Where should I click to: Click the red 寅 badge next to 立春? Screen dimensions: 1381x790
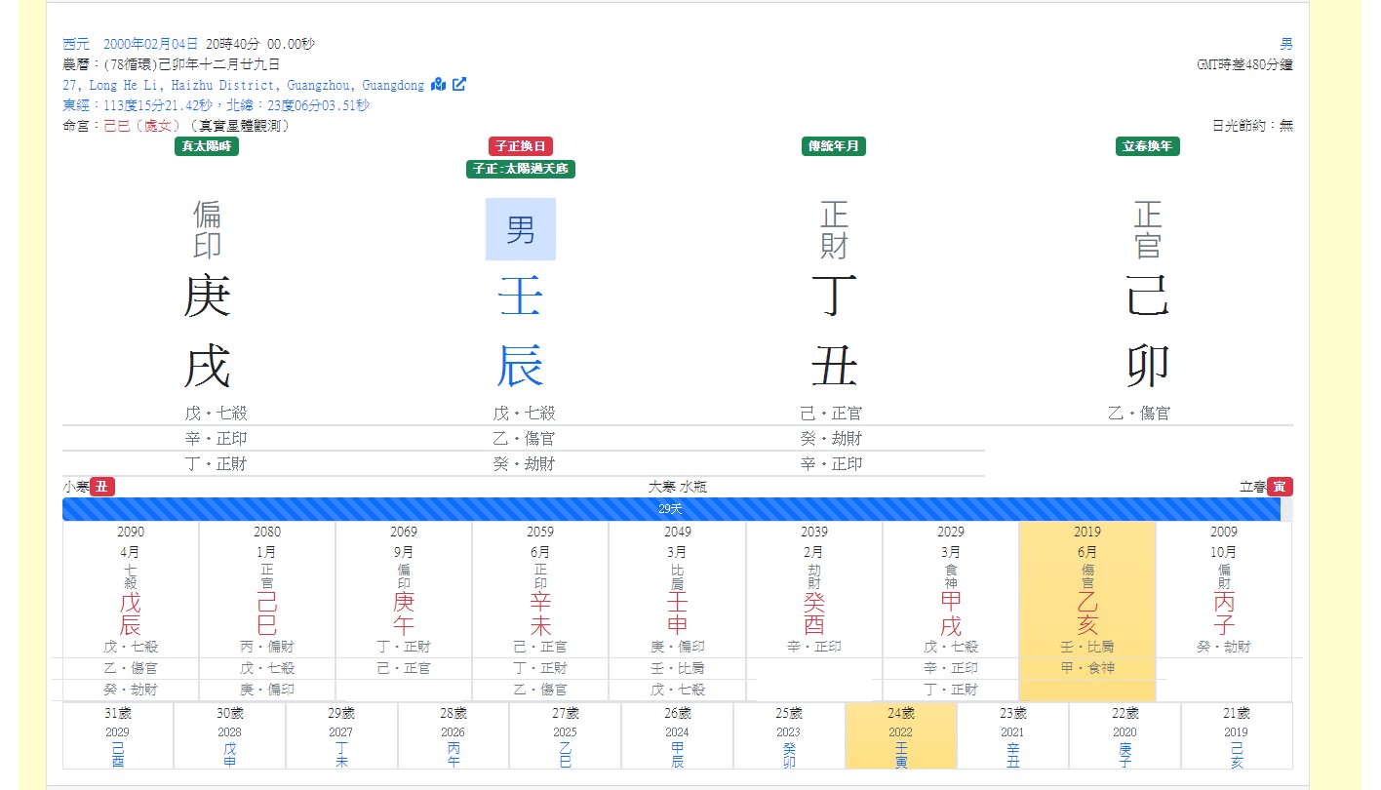coord(1280,487)
